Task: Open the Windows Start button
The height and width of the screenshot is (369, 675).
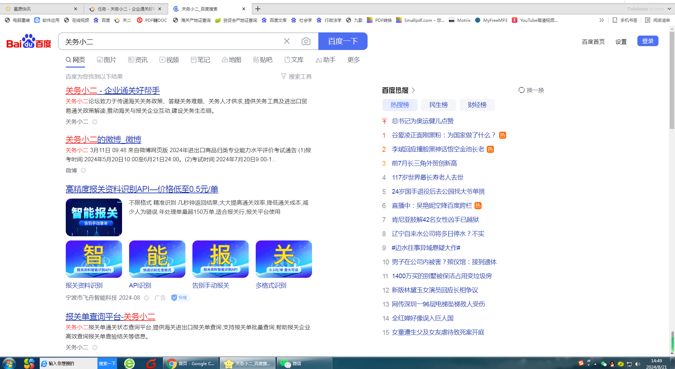Action: [9, 363]
